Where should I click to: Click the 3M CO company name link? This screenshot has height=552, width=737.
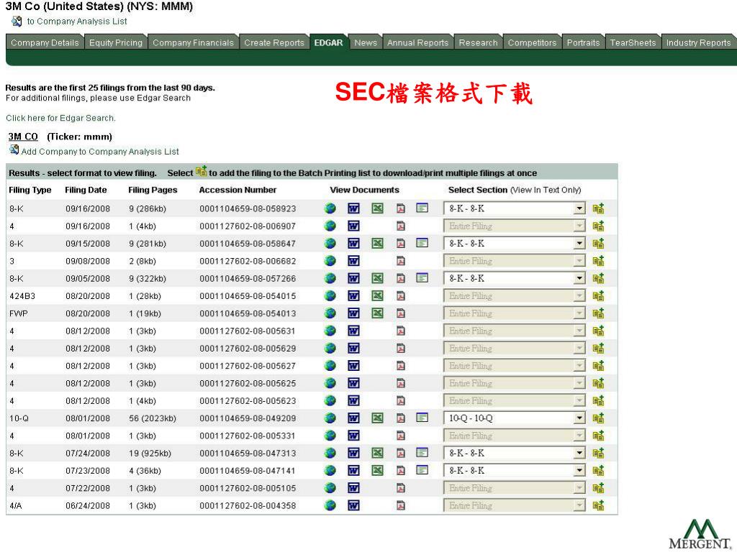pyautogui.click(x=23, y=137)
